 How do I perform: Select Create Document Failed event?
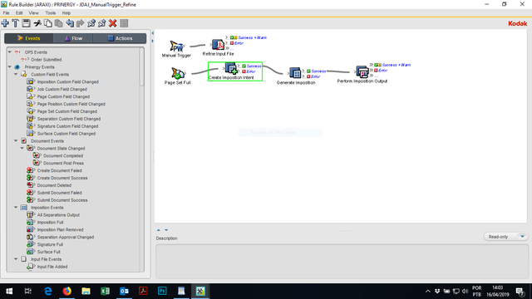[x=59, y=170]
